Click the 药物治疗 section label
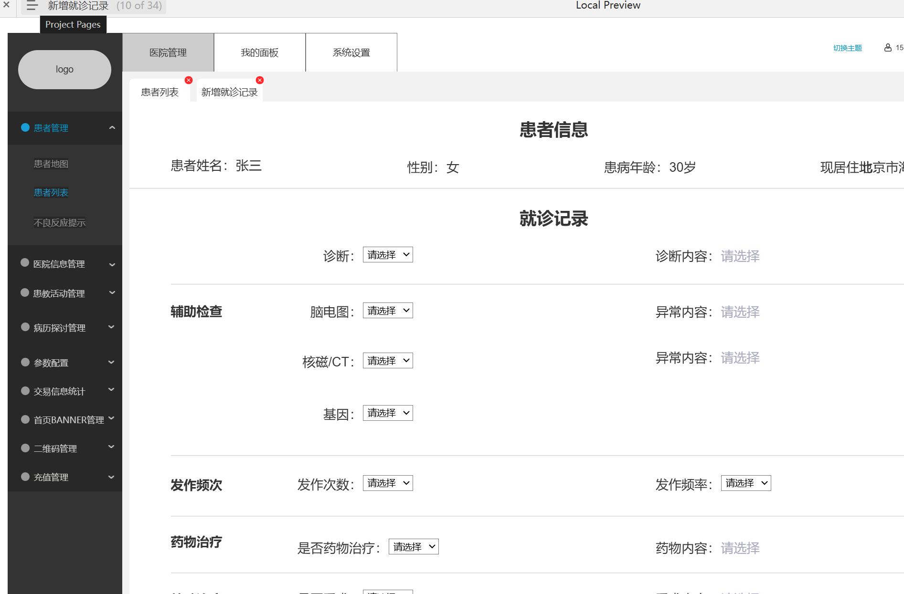This screenshot has width=904, height=594. coord(196,542)
